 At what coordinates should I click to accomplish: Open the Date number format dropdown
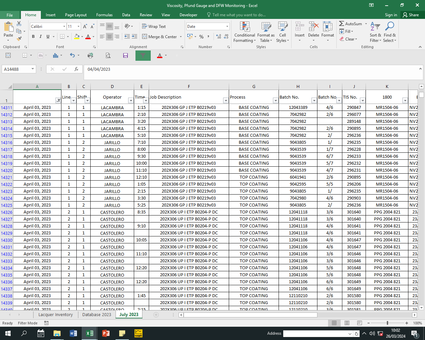[x=227, y=26]
